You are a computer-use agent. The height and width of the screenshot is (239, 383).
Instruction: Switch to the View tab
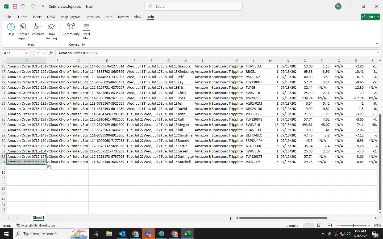click(x=138, y=17)
